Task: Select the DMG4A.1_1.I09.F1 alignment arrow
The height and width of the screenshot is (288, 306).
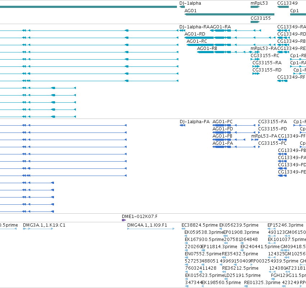Action: coord(151,229)
